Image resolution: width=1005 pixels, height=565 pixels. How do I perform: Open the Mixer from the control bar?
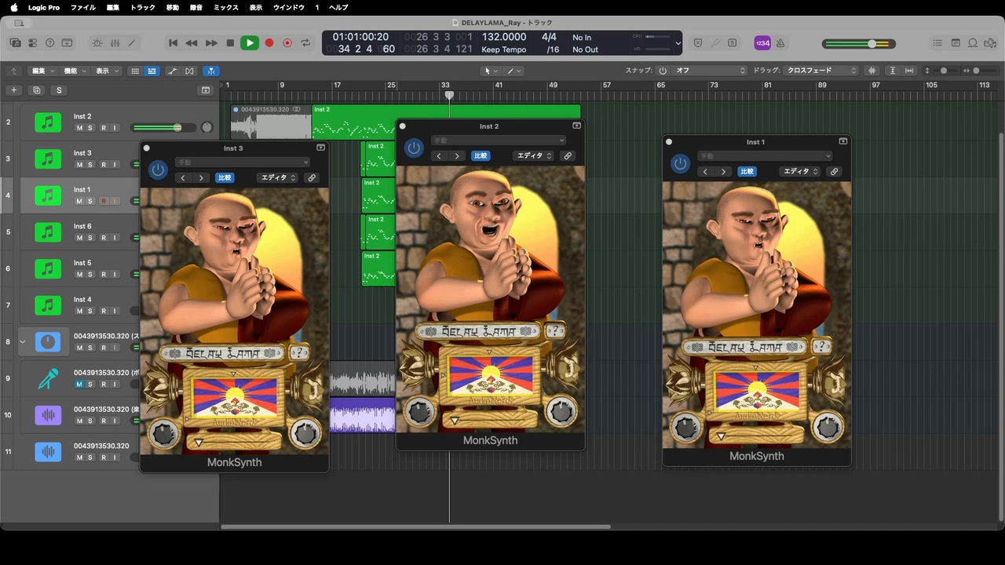(x=115, y=43)
